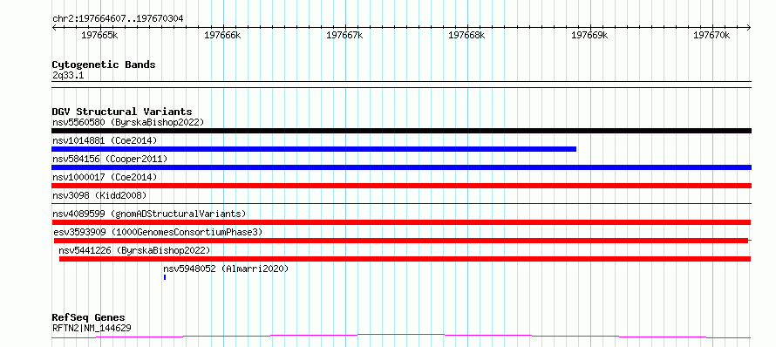Select the blue nsv1014881 variant bar
Screen dimensions: 776x347
tap(314, 149)
